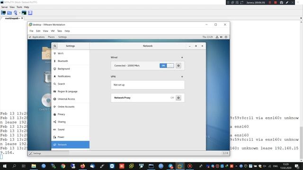The height and width of the screenshot is (170, 303).
Task: Click the workspace switcher '1 / 4'
Action: click(225, 153)
